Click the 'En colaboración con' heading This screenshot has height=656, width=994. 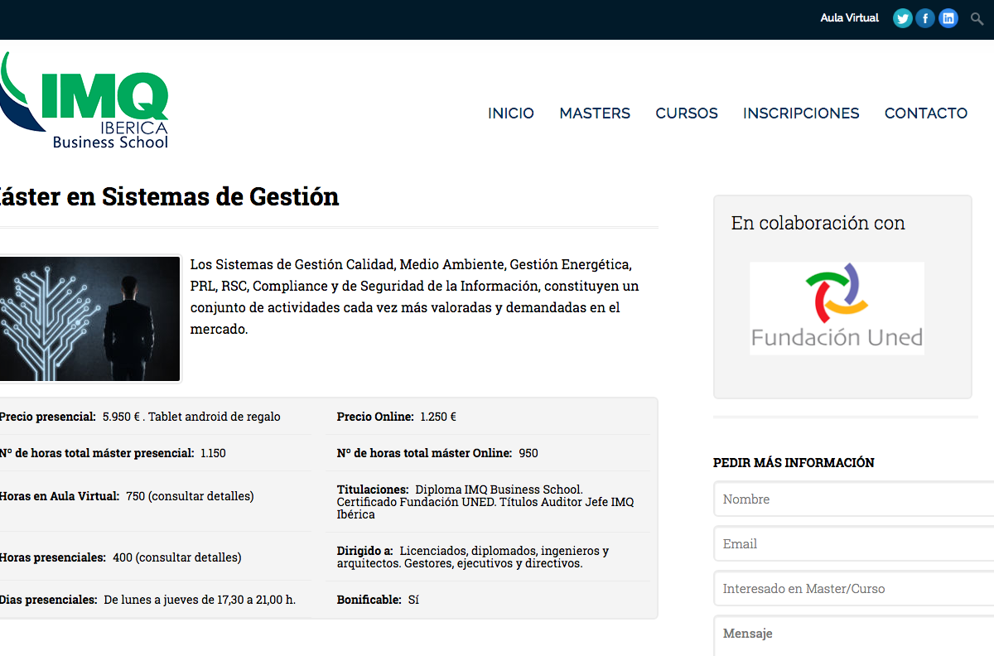click(x=818, y=223)
